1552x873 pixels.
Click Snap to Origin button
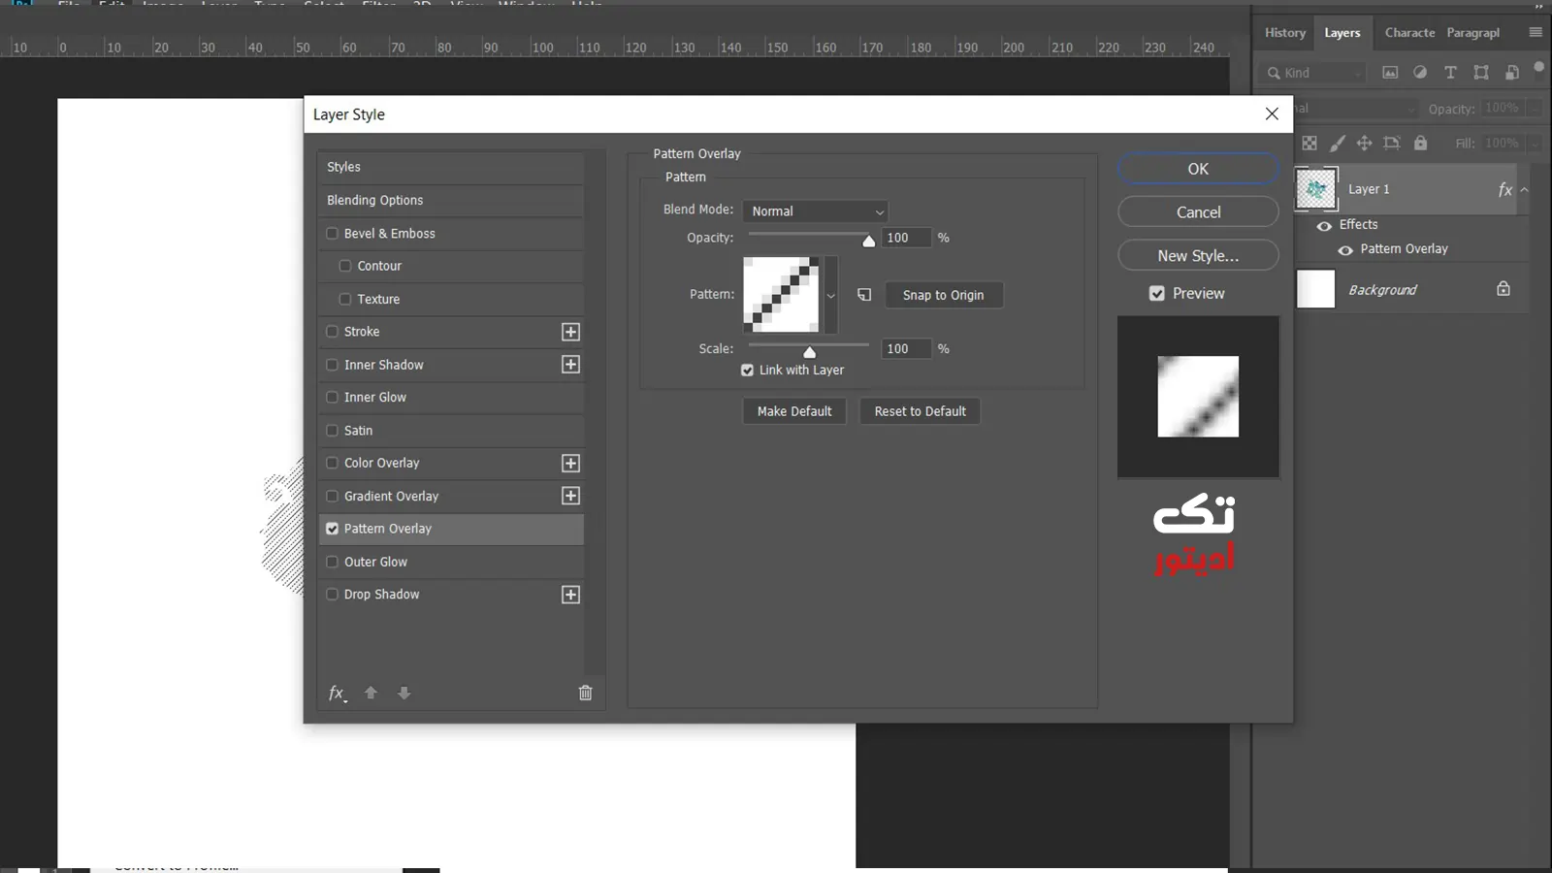943,296
